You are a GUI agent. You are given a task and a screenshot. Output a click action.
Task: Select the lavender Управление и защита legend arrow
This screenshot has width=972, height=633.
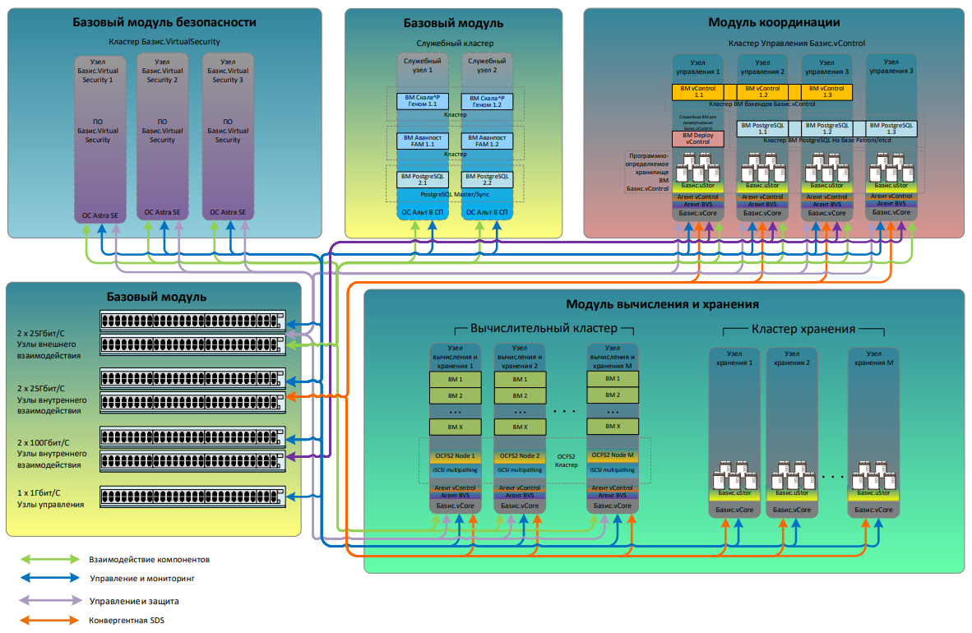pos(50,599)
